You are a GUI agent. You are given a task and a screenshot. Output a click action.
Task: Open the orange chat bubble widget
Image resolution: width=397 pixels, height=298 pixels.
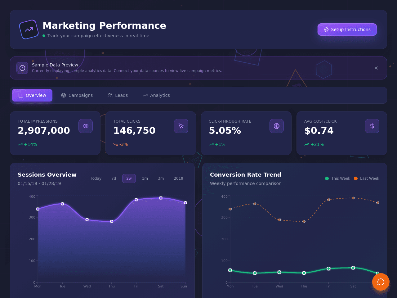click(x=381, y=282)
